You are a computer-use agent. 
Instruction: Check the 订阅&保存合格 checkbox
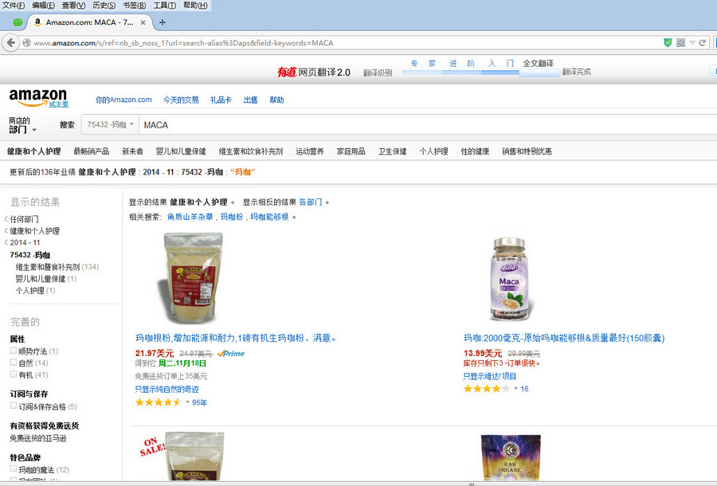pos(14,406)
